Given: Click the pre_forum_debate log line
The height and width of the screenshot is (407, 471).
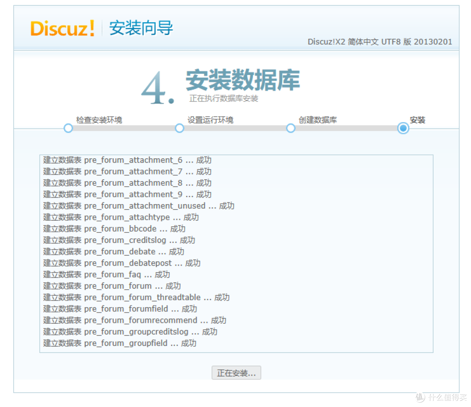Looking at the screenshot, I should 113,251.
